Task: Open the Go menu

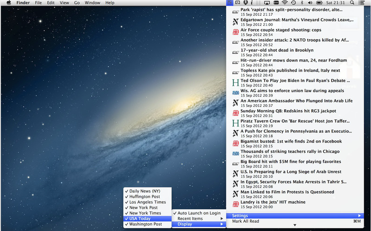Action: 77,3
